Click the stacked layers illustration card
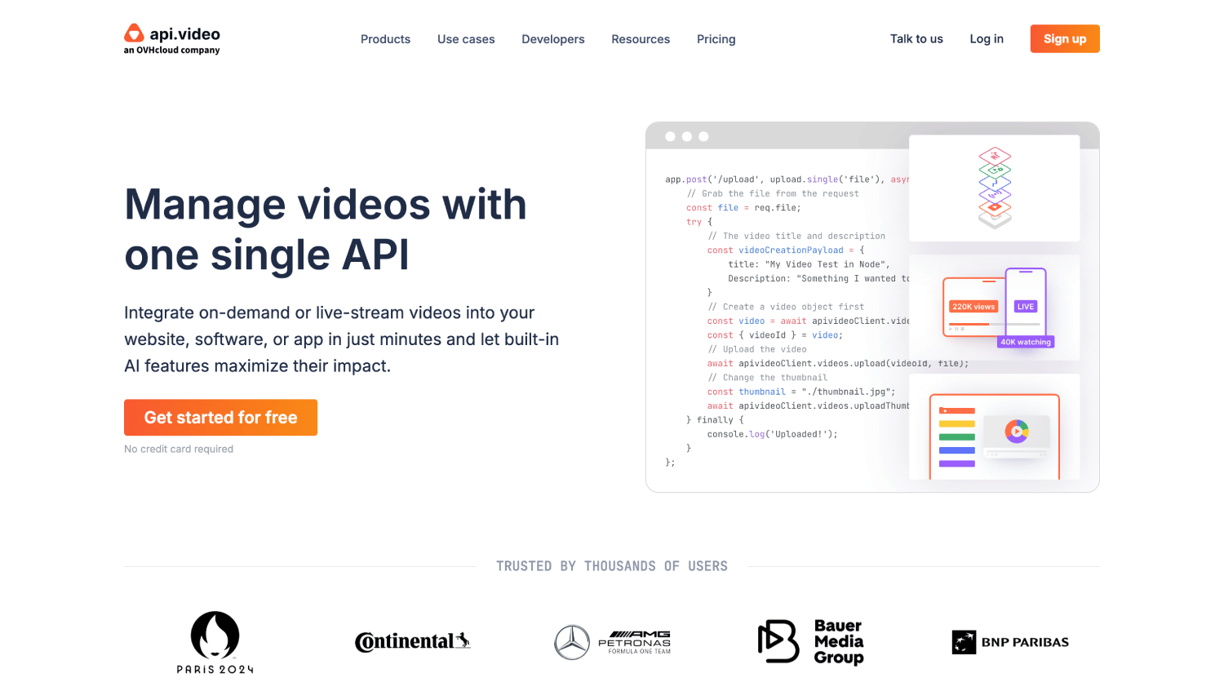Viewport: 1224px width, 691px height. tap(994, 188)
